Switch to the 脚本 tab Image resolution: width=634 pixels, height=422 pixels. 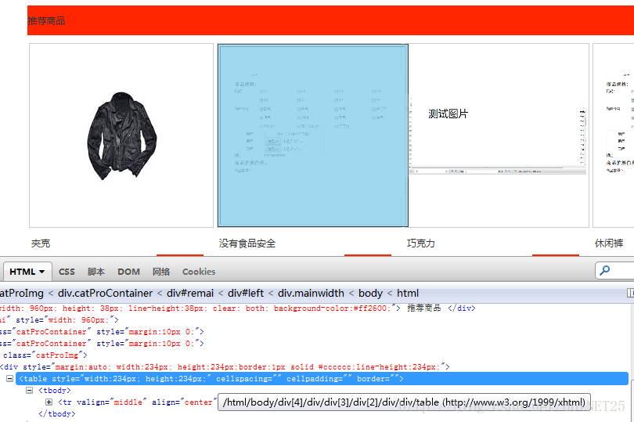click(x=96, y=272)
